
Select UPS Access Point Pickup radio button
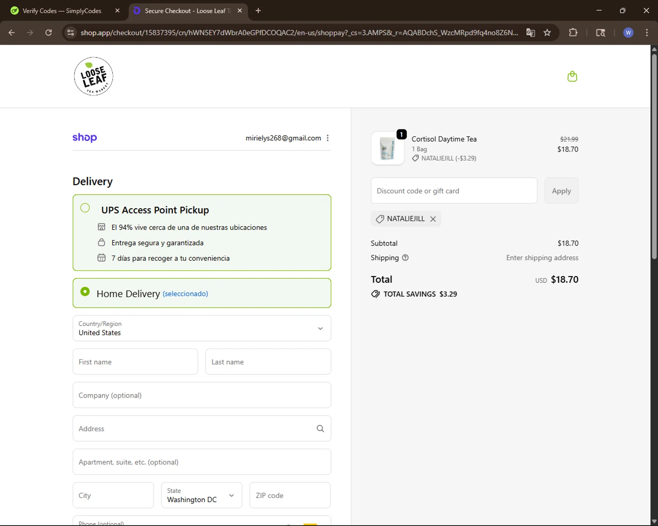pyautogui.click(x=85, y=208)
